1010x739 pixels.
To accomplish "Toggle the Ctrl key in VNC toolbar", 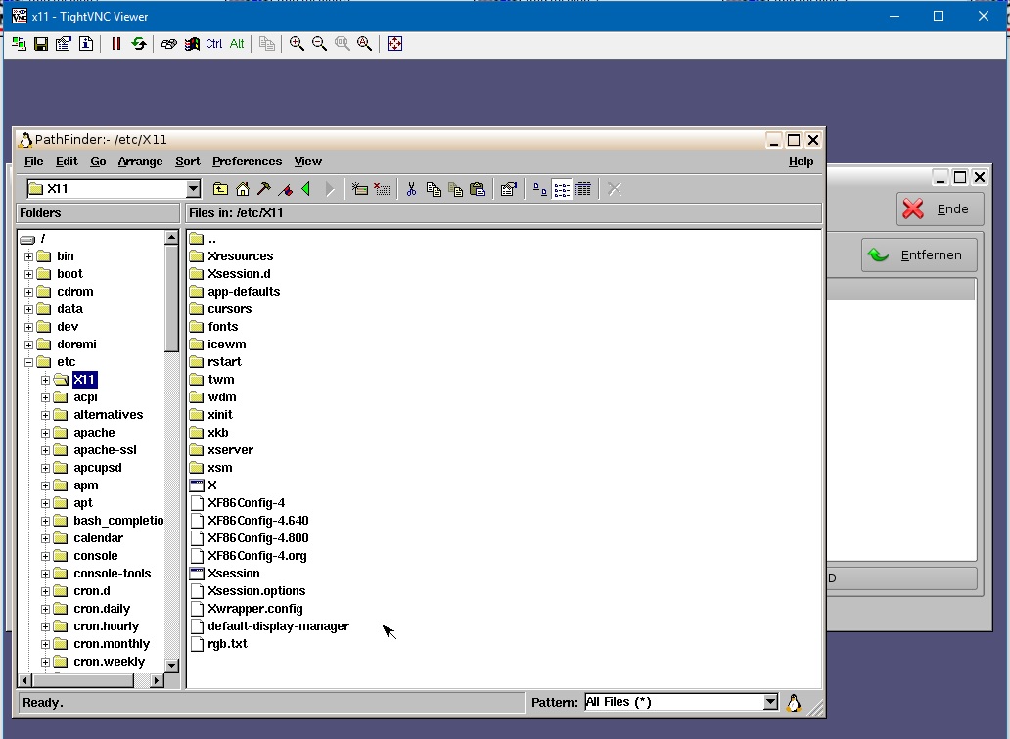I will 214,44.
